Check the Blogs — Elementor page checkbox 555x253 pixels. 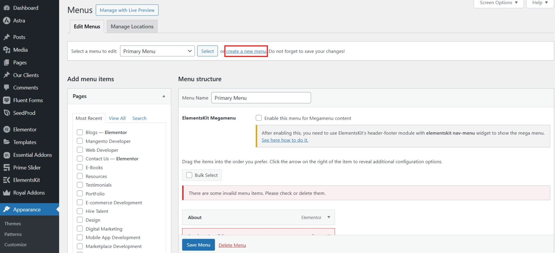80,132
